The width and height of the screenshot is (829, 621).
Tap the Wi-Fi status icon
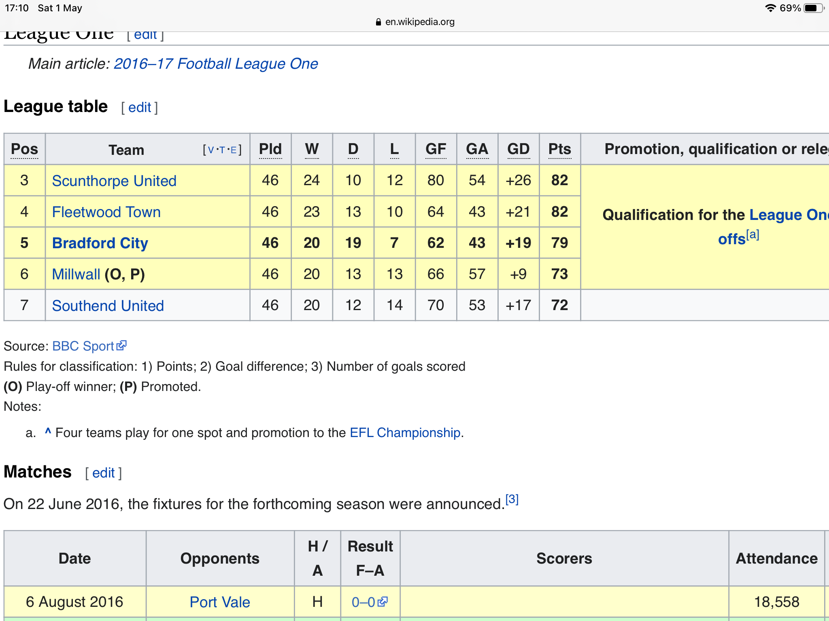point(770,8)
